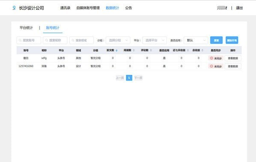Click the blurred username in header
The image size is (256, 162).
[x=222, y=8]
